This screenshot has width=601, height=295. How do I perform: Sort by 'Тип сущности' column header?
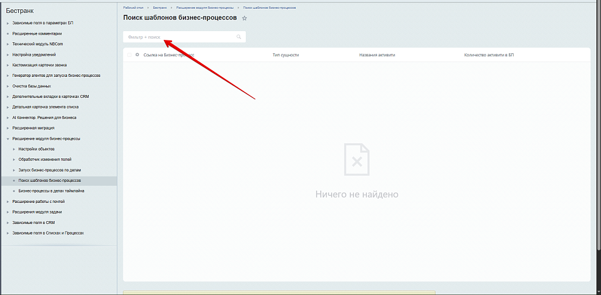pyautogui.click(x=286, y=55)
